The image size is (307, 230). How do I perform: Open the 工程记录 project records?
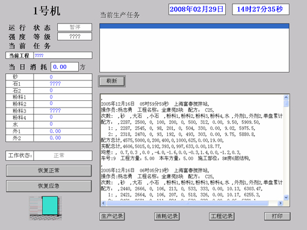(x=222, y=216)
